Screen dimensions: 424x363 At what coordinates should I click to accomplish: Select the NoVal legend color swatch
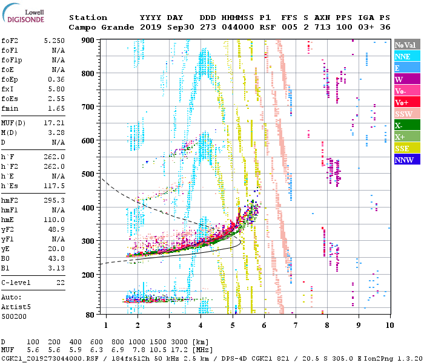pos(407,45)
